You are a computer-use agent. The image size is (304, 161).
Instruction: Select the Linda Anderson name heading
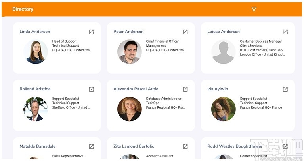click(35, 32)
